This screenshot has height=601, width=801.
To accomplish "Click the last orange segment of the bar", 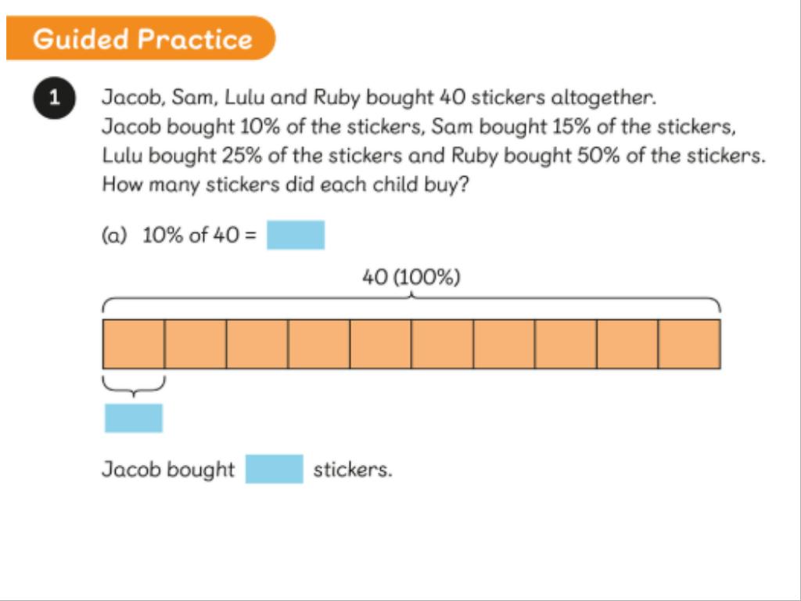I will [x=689, y=344].
